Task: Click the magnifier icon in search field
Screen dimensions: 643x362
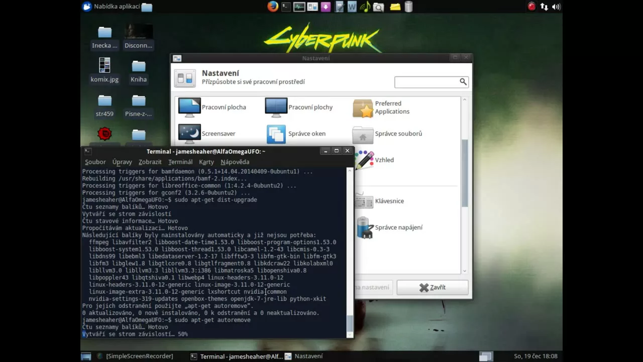Action: pos(463,81)
